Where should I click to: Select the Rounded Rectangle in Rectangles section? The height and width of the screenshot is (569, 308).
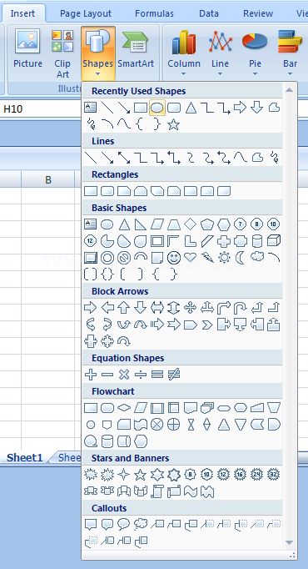click(107, 191)
